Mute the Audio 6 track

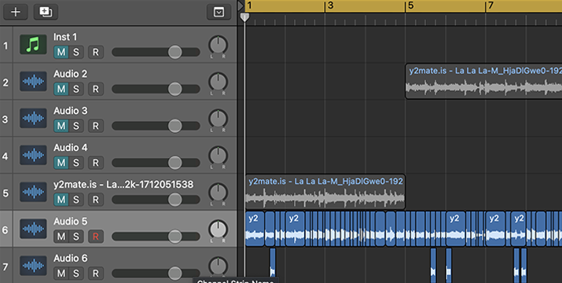point(61,274)
